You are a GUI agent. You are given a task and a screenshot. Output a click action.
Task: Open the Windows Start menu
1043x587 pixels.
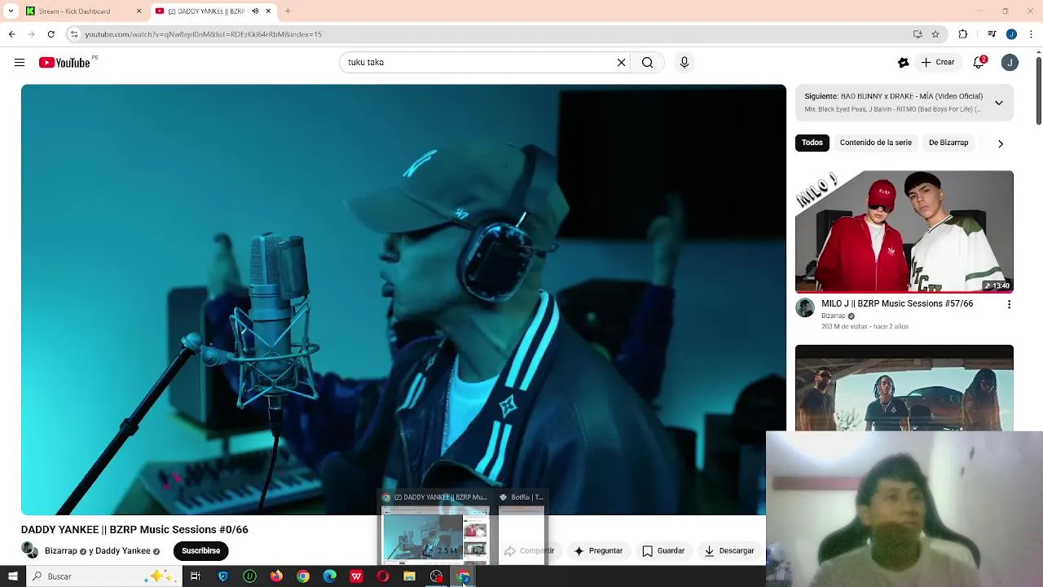13,576
